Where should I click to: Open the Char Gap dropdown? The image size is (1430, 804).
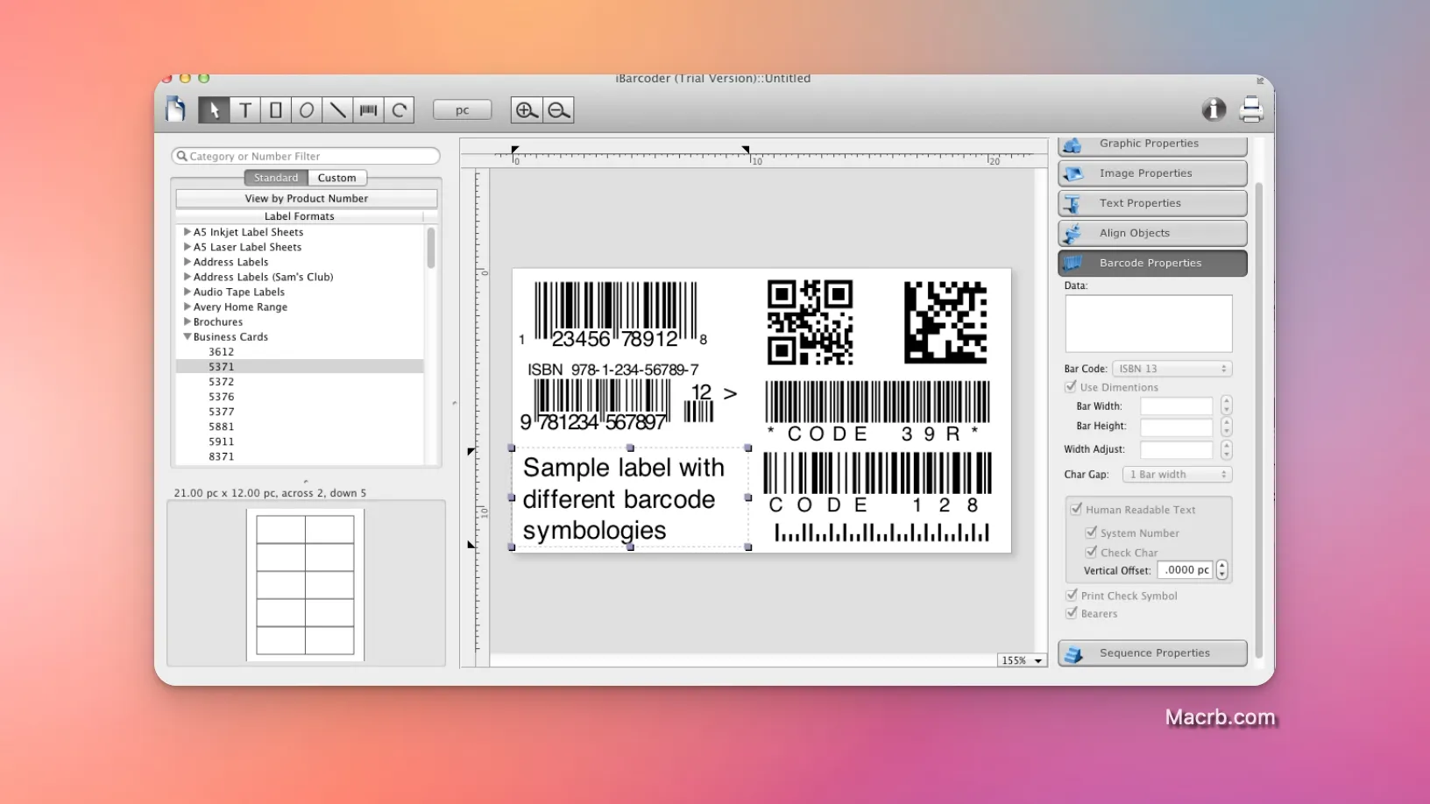click(x=1177, y=474)
